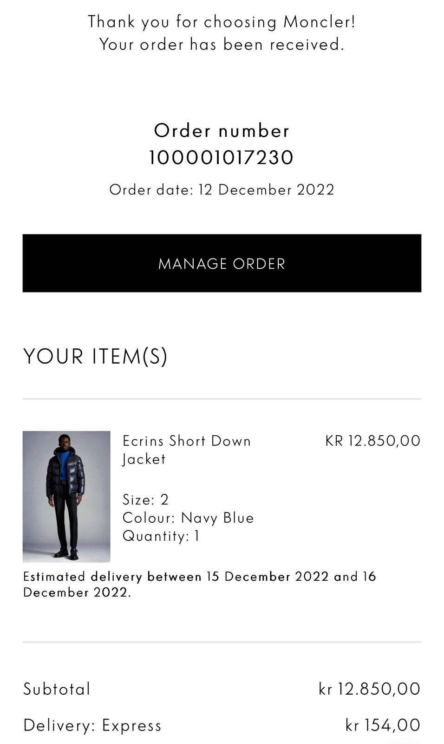Open the Ecrins Short Down Jacket title
The width and height of the screenshot is (444, 744).
186,449
